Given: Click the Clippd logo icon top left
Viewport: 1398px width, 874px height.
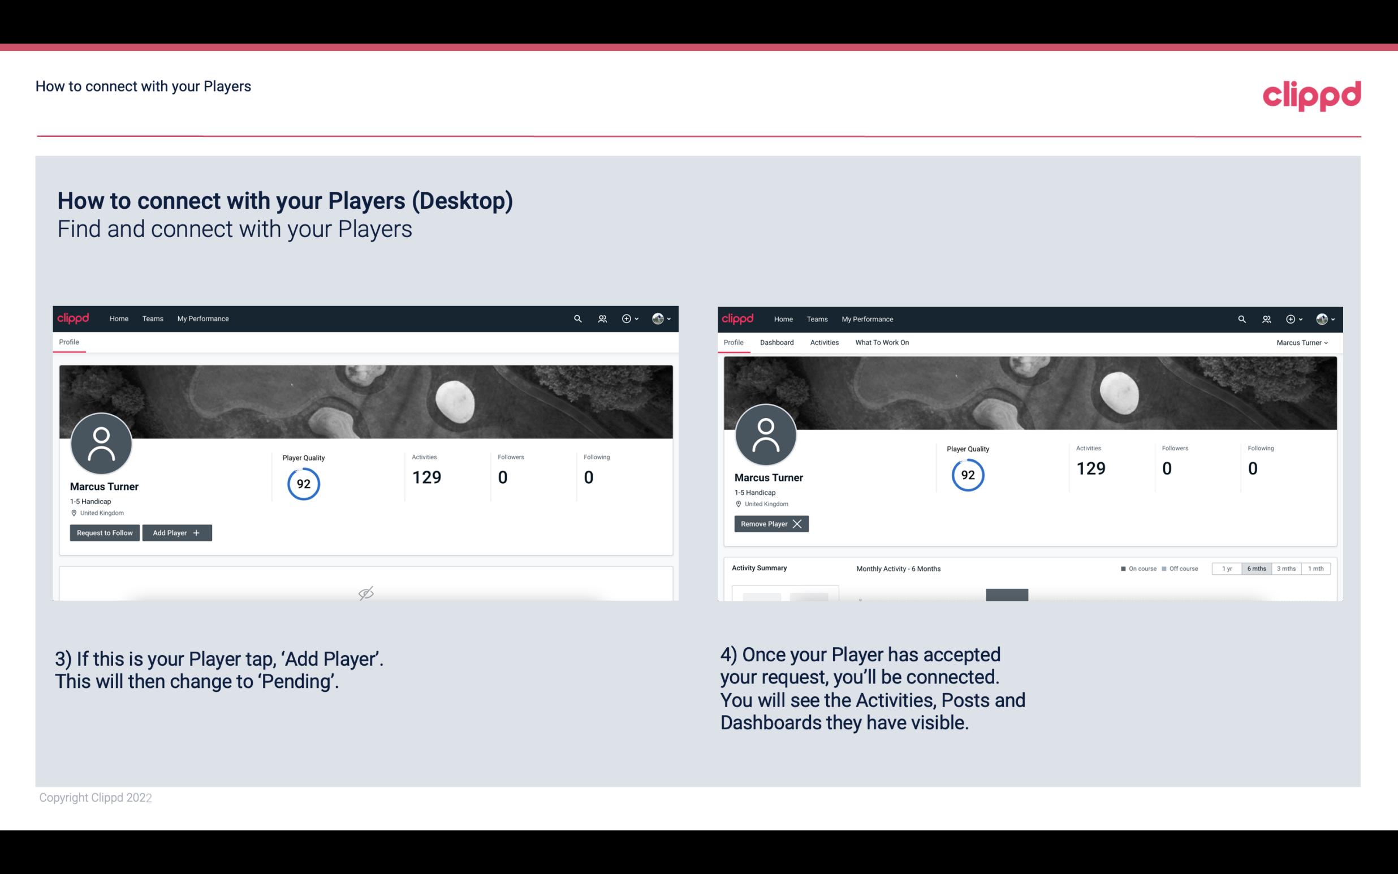Looking at the screenshot, I should (x=74, y=317).
